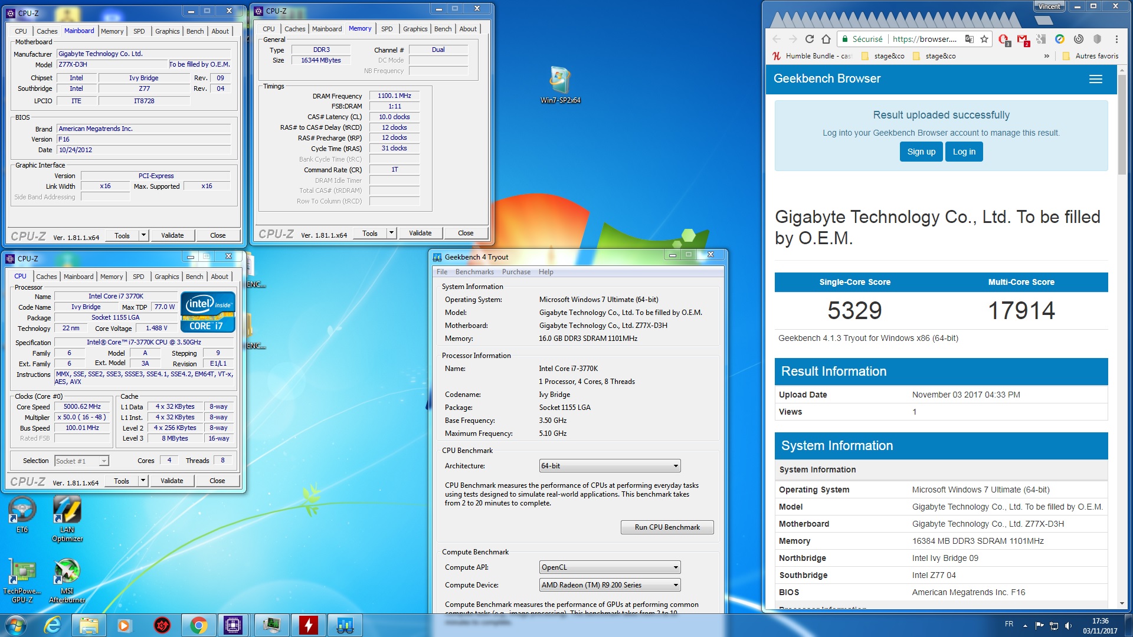Click Validate in the Memory CPU-Z window

click(420, 233)
